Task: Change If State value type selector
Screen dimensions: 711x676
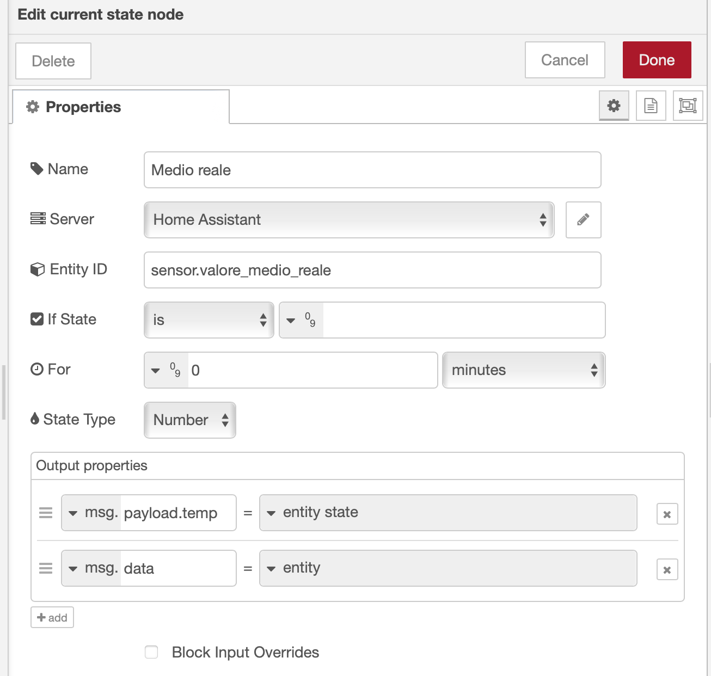Action: tap(302, 320)
